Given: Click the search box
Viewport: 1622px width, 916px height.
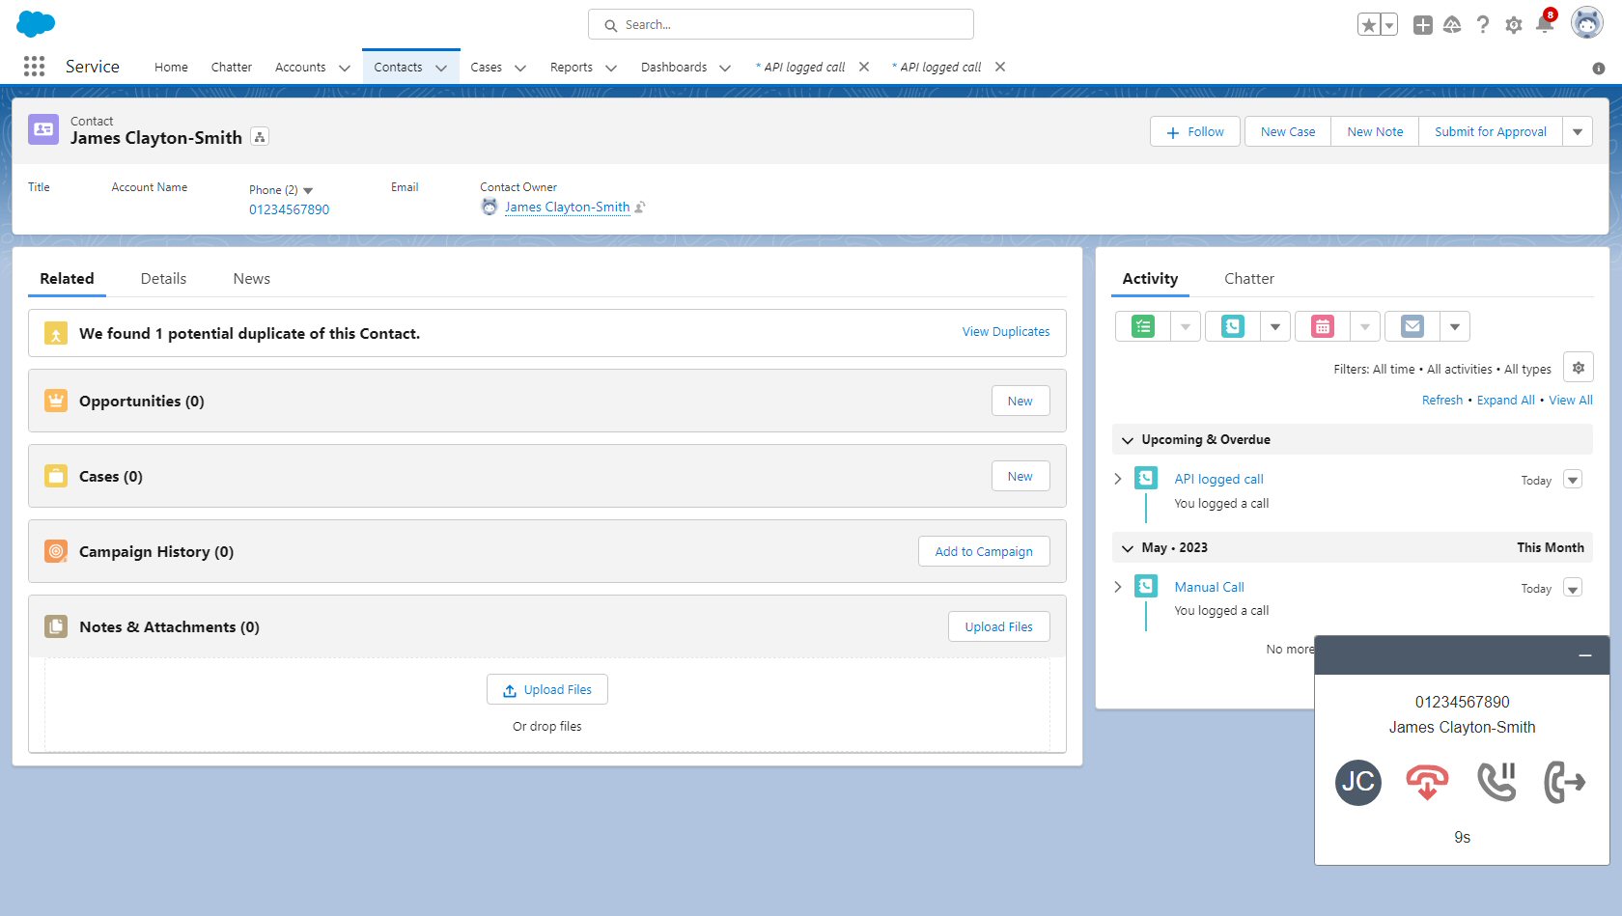Looking at the screenshot, I should click(x=780, y=25).
